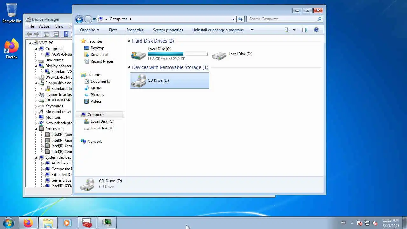Click Uninstall or change a program
This screenshot has width=407, height=229.
[x=217, y=30]
